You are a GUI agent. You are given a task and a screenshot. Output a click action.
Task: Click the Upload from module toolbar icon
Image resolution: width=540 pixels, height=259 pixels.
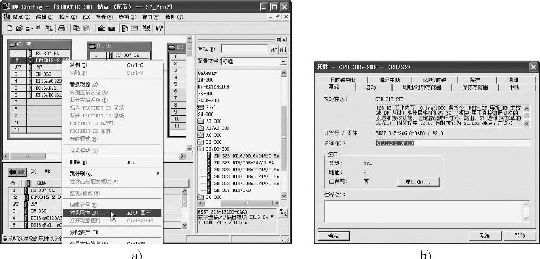[111, 29]
